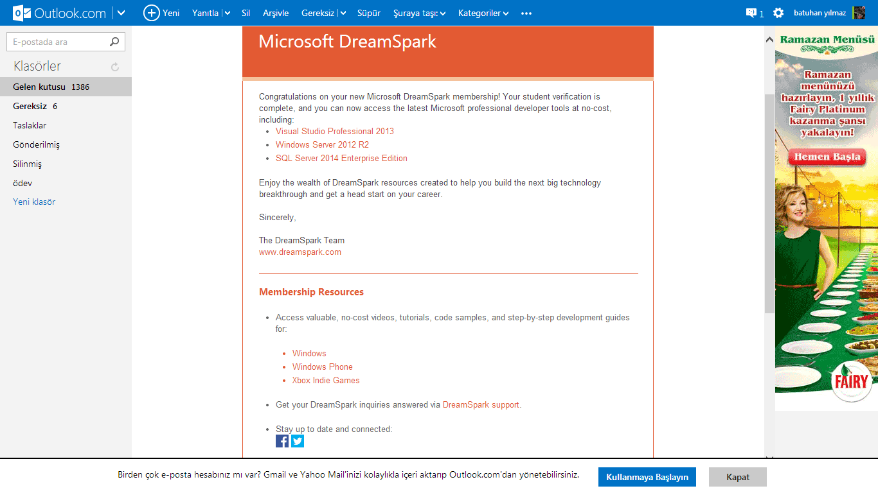Click the Outlook.com logo
This screenshot has width=878, height=493.
point(60,13)
